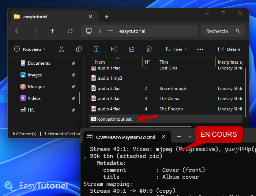256x196 pixels.
Task: Select the file audio 4.flac
Action: click(x=109, y=109)
